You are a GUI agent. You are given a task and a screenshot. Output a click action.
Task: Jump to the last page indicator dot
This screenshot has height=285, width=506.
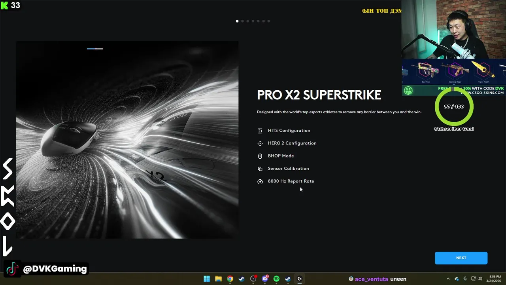[269, 21]
